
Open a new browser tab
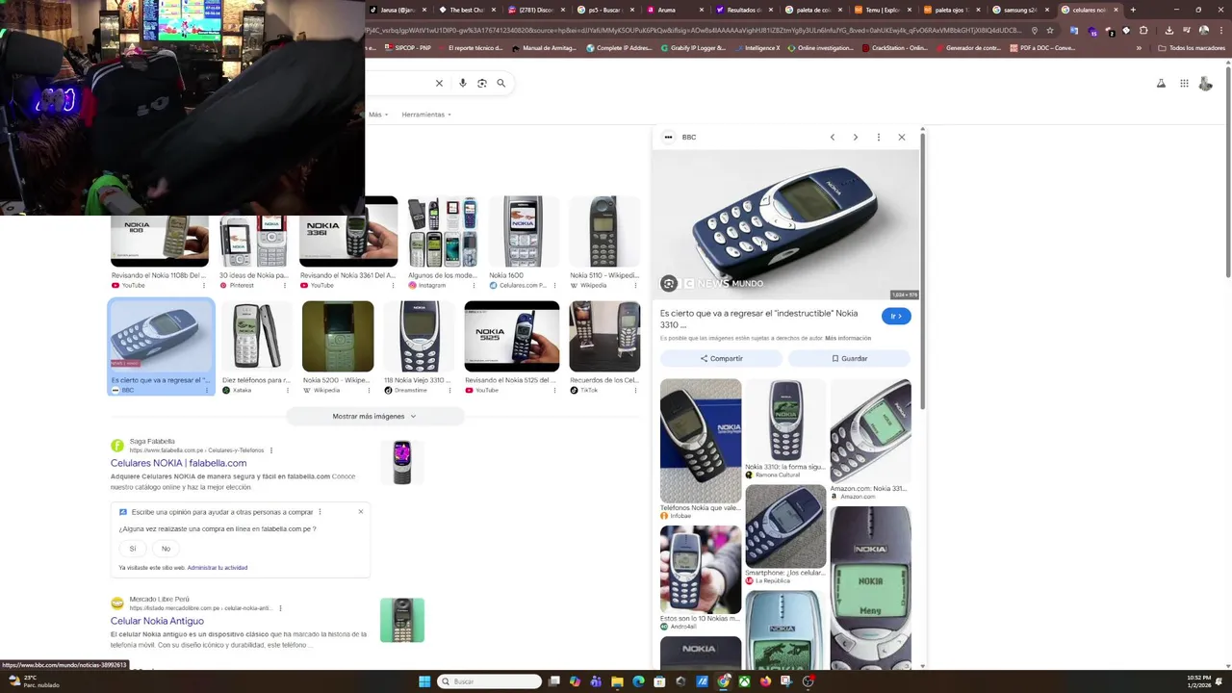click(1133, 10)
